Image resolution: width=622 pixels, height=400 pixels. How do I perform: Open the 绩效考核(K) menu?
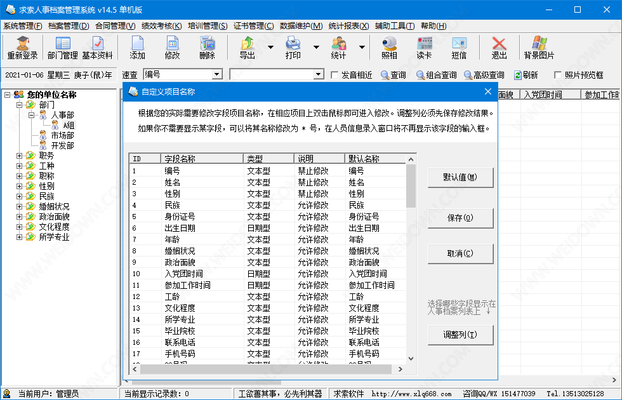(161, 26)
